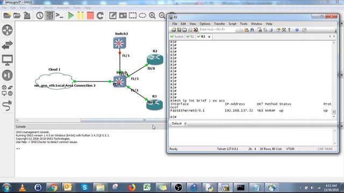
Task: Click Zoom in magnifier icon
Action: (152, 16)
